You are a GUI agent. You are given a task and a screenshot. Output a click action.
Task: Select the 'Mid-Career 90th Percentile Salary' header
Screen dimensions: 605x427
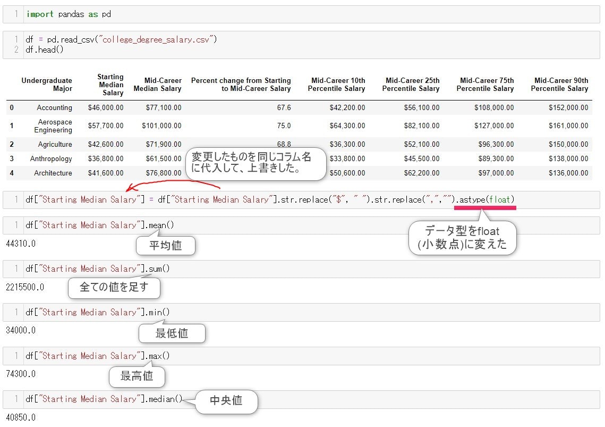559,84
